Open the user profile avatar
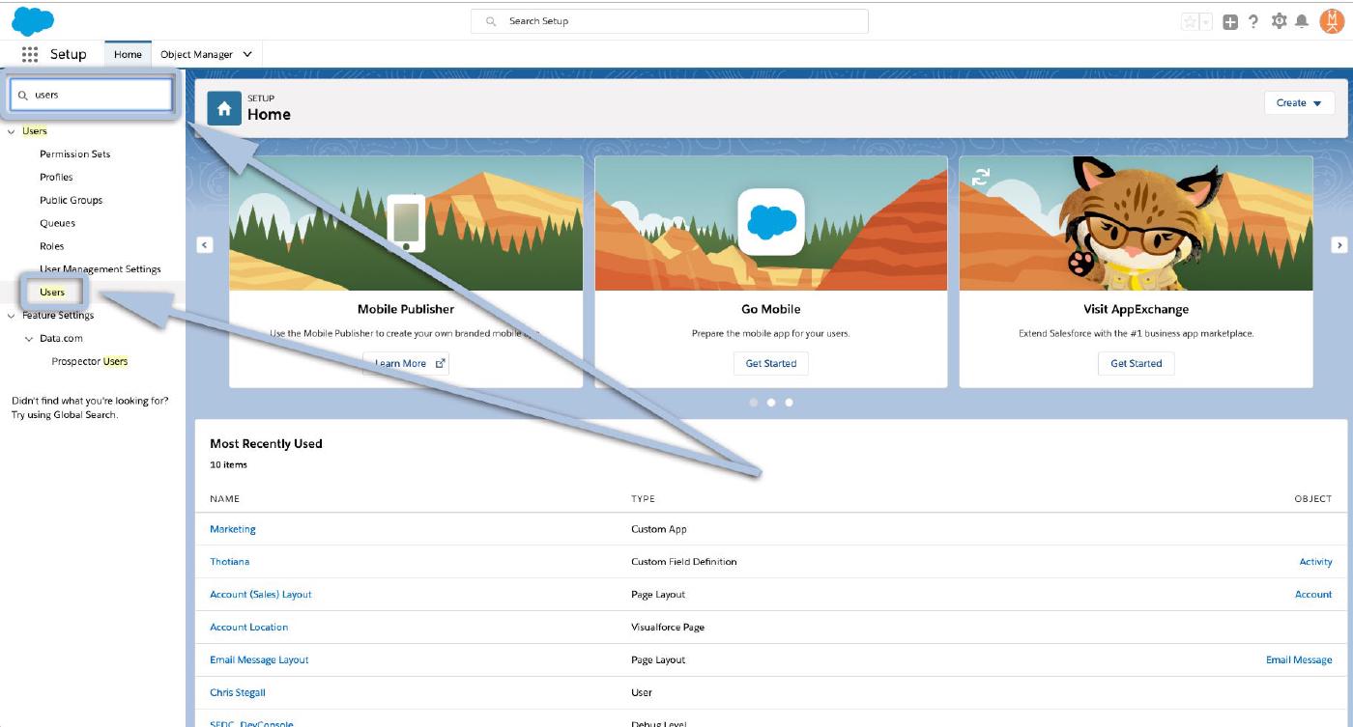 coord(1331,20)
